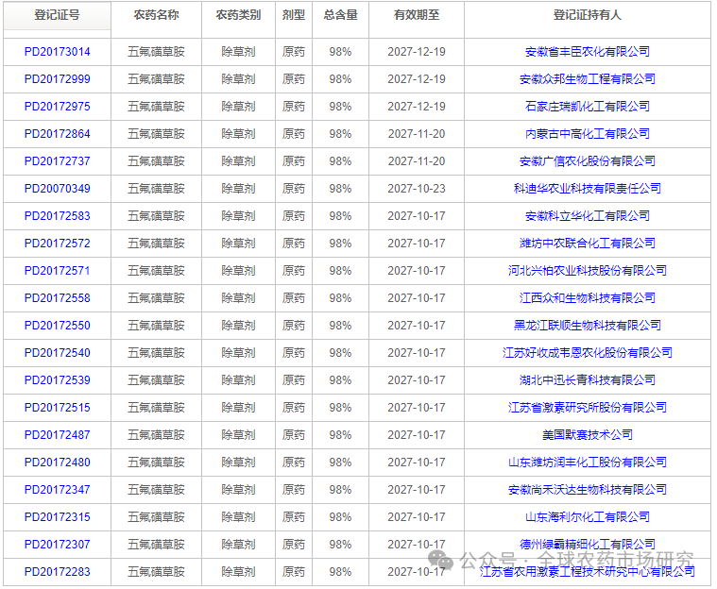Open registration PD20172864 link

(58, 134)
